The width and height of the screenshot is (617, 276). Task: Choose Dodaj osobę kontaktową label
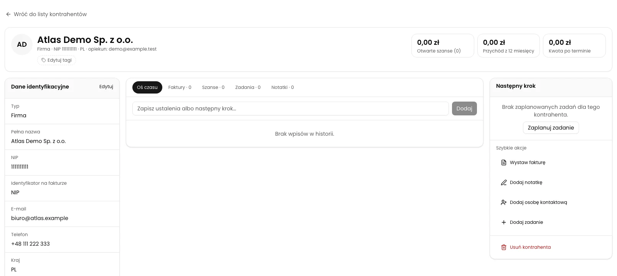point(538,202)
